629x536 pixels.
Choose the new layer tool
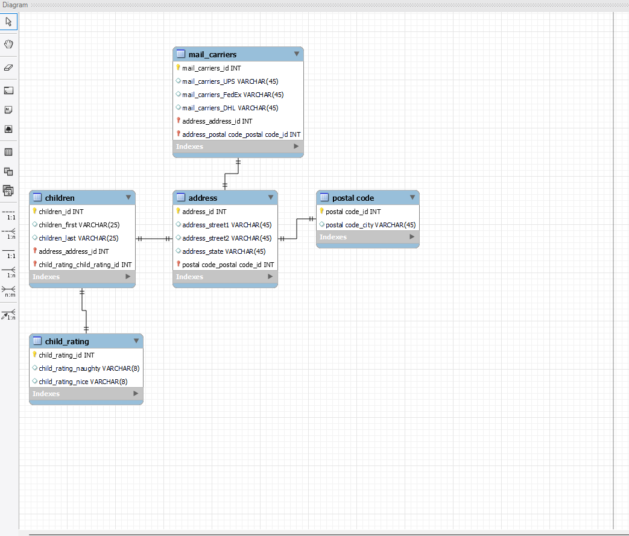point(8,90)
